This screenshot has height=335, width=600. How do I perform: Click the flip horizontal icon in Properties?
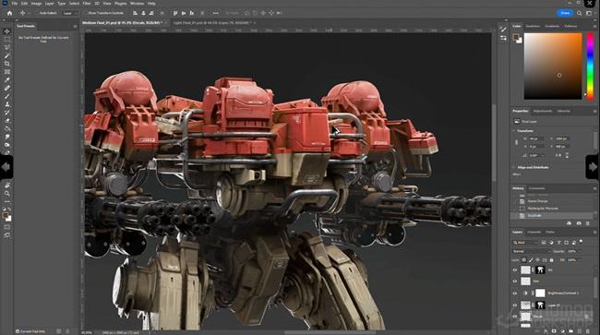pyautogui.click(x=558, y=155)
